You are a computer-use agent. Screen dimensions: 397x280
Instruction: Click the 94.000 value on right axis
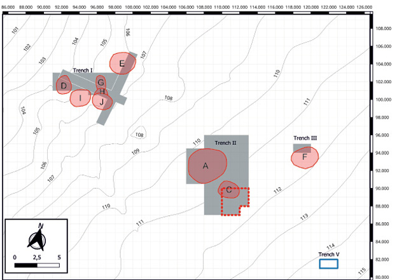coord(383,153)
